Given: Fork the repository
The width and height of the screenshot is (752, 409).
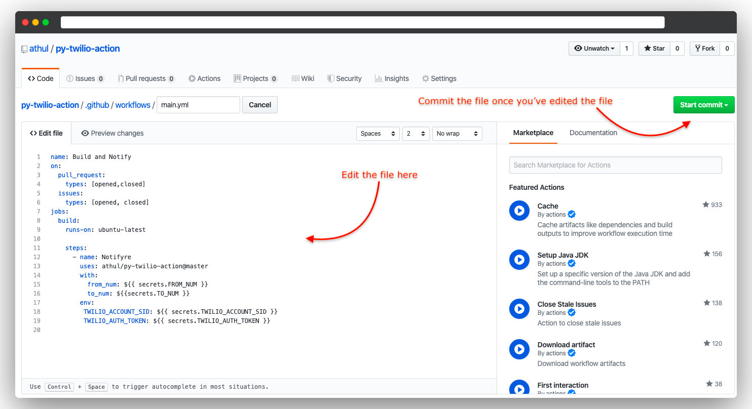Looking at the screenshot, I should click(x=704, y=49).
